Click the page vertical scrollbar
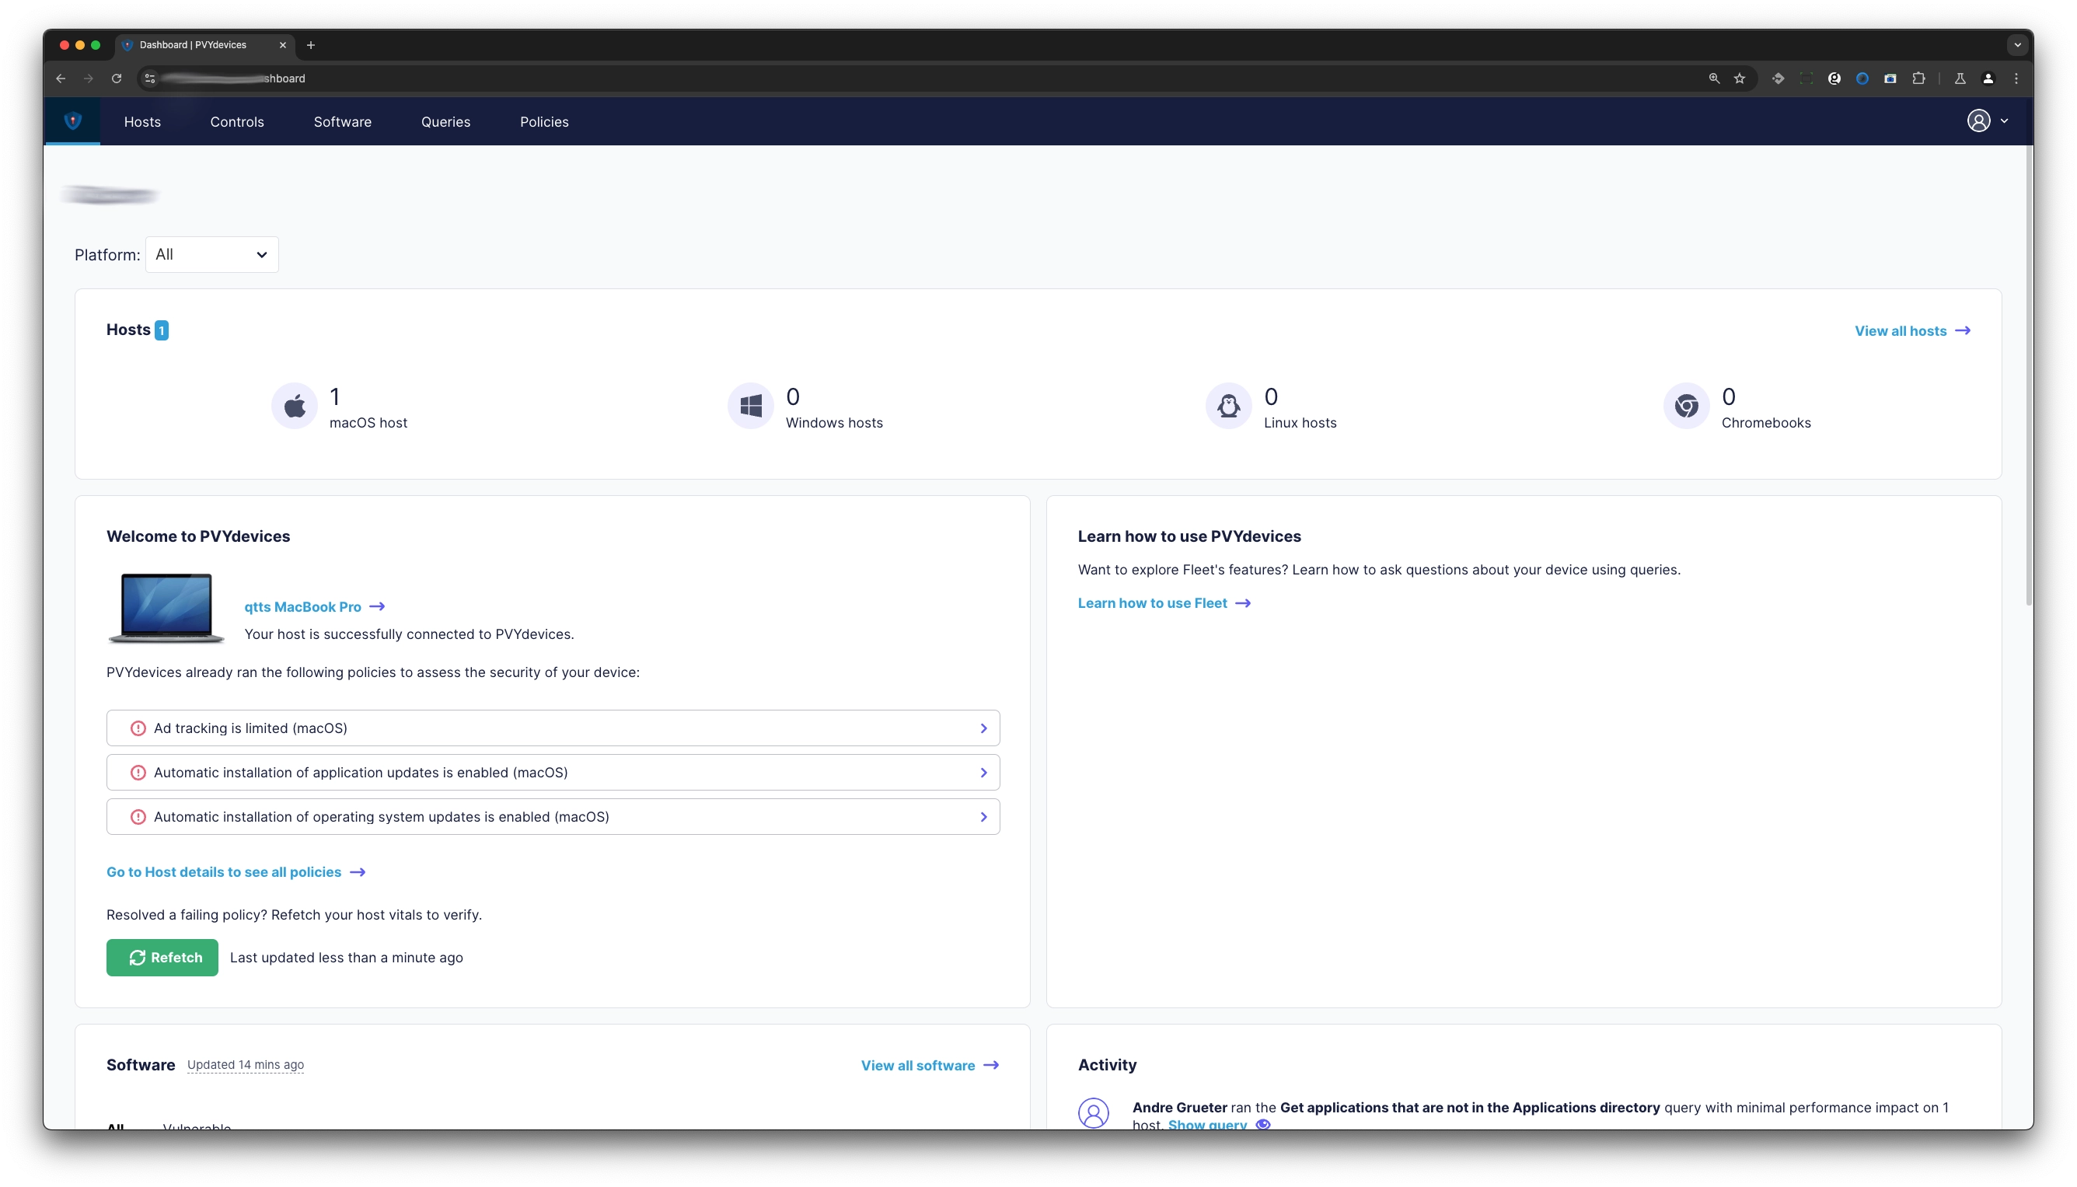The width and height of the screenshot is (2077, 1187). coord(2028,375)
